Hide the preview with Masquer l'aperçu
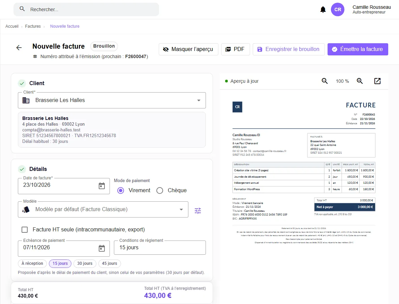This screenshot has width=399, height=304. 188,49
